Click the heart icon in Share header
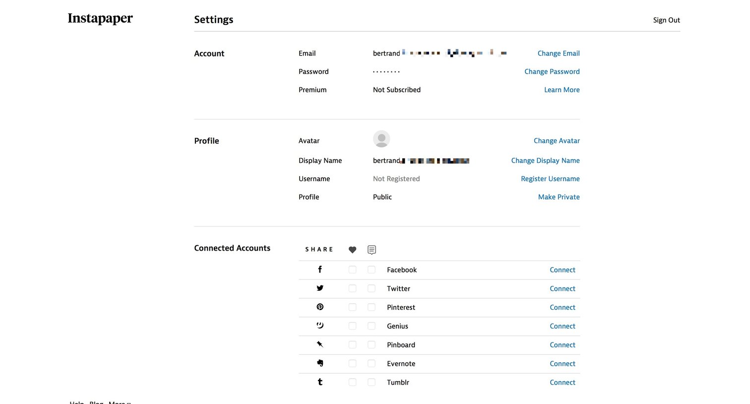750x404 pixels. pyautogui.click(x=352, y=250)
